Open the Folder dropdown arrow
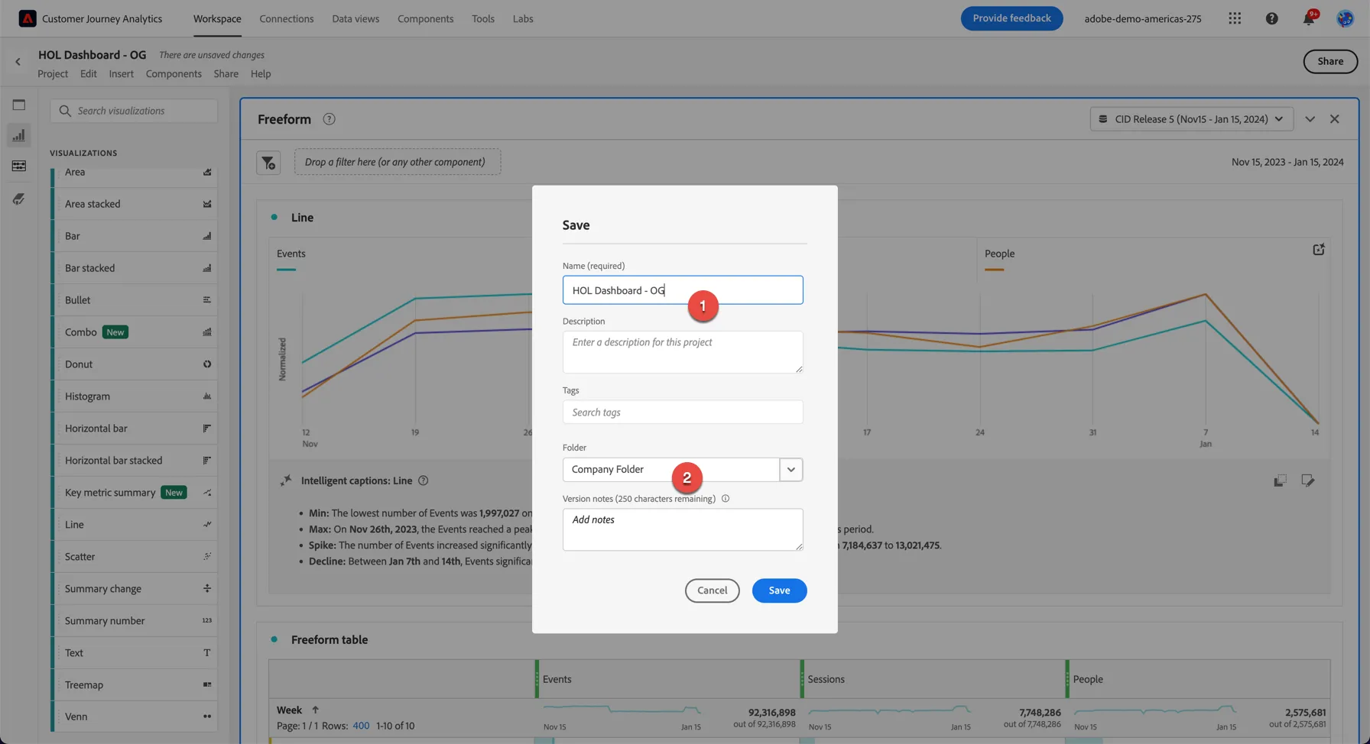 click(x=791, y=470)
